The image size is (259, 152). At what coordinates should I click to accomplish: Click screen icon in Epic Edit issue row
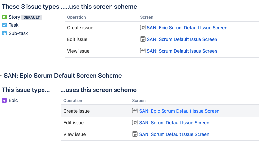pos(135,123)
